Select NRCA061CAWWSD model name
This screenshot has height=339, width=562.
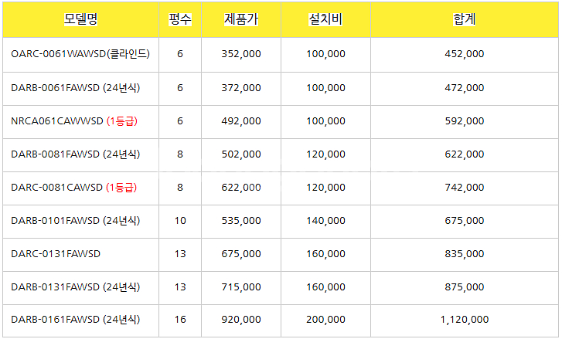point(57,121)
